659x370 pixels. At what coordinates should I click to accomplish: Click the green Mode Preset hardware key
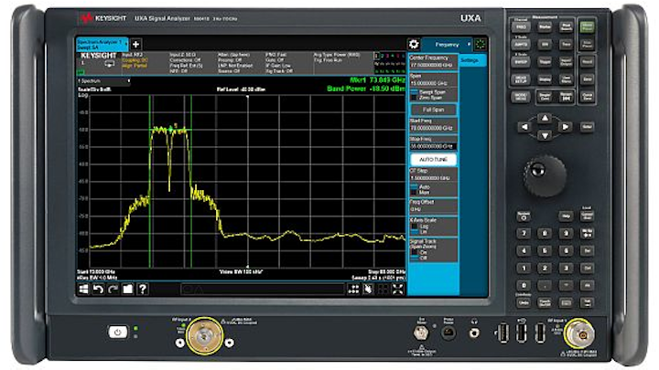(587, 27)
